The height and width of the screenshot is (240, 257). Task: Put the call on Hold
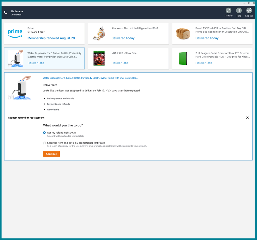(x=239, y=11)
